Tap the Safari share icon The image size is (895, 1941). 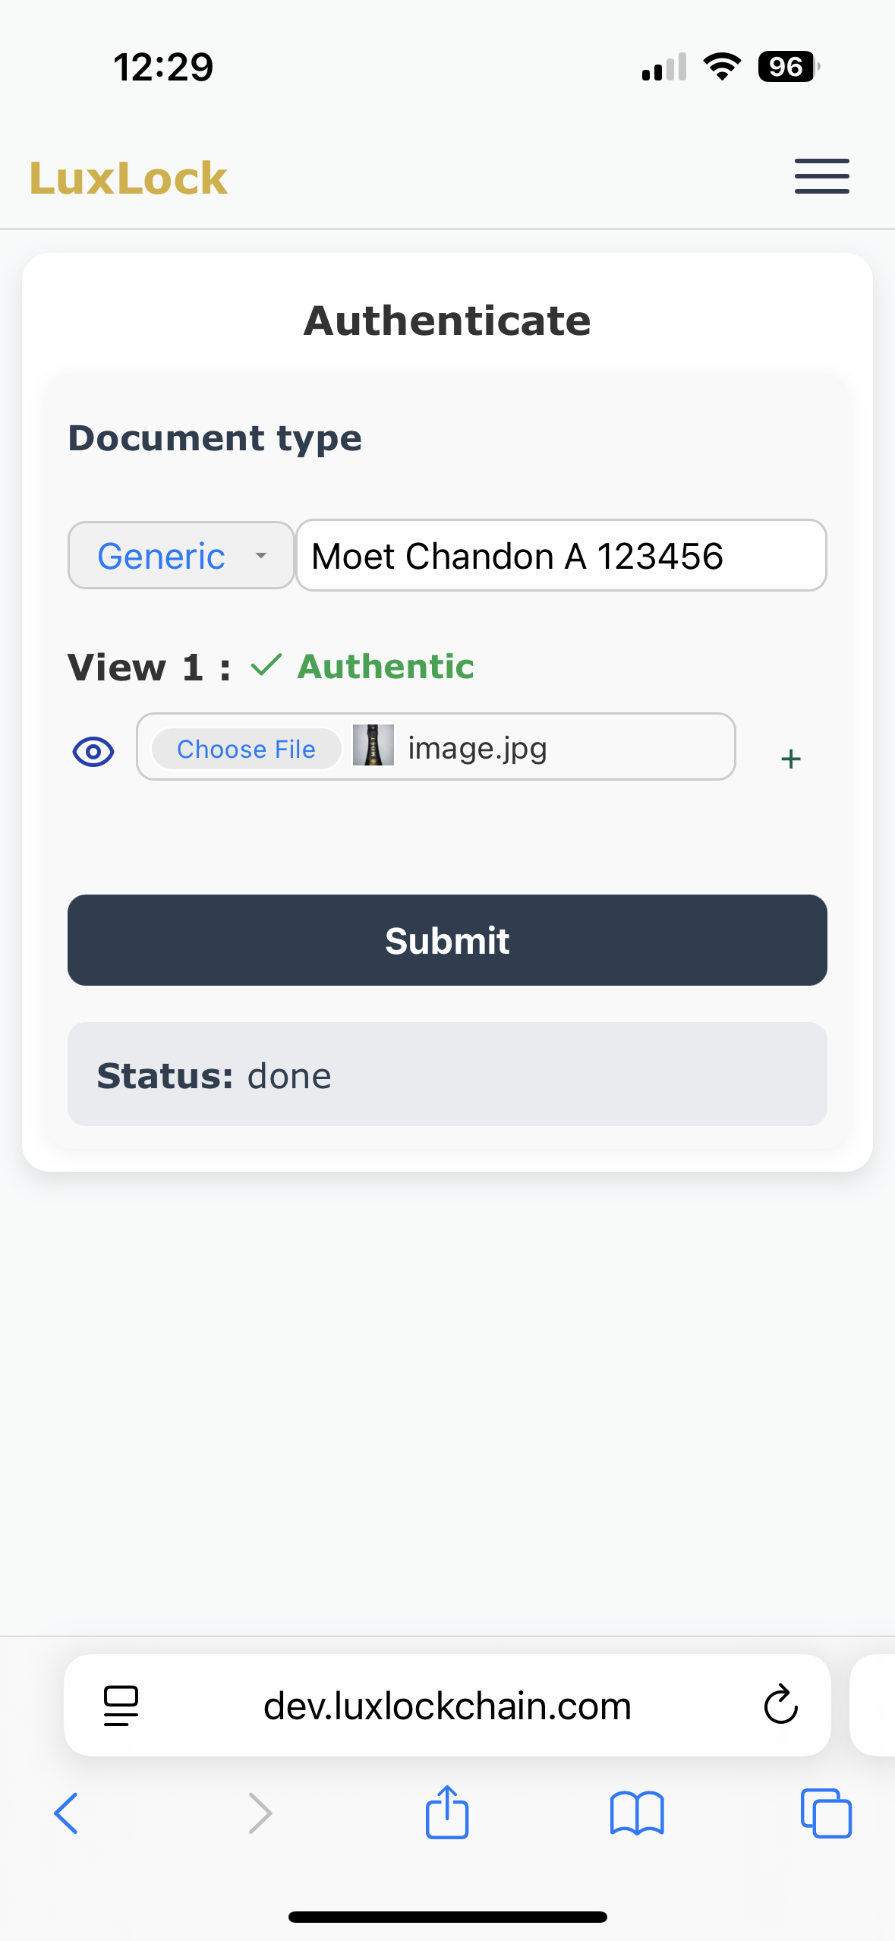point(447,1812)
